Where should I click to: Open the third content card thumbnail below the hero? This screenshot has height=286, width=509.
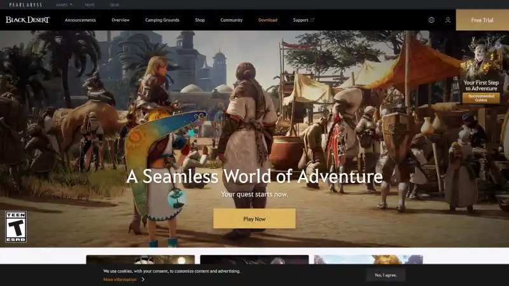pyautogui.click(x=368, y=259)
